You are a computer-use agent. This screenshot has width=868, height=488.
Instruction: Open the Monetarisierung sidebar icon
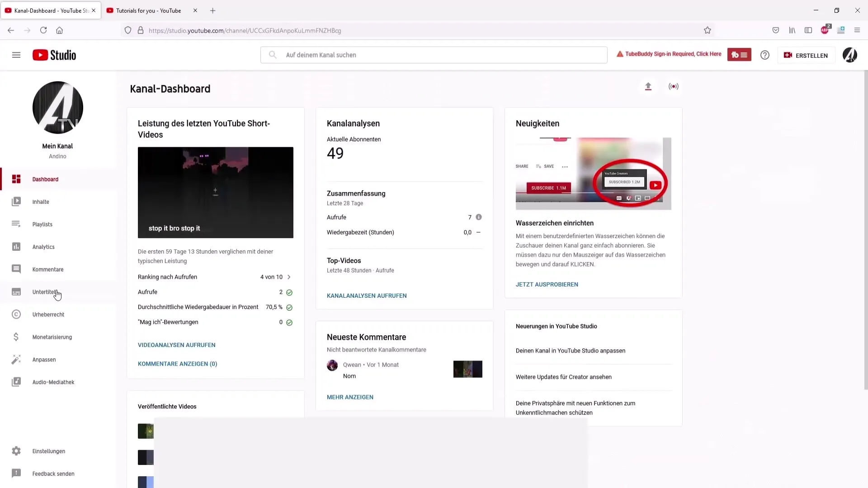point(16,337)
